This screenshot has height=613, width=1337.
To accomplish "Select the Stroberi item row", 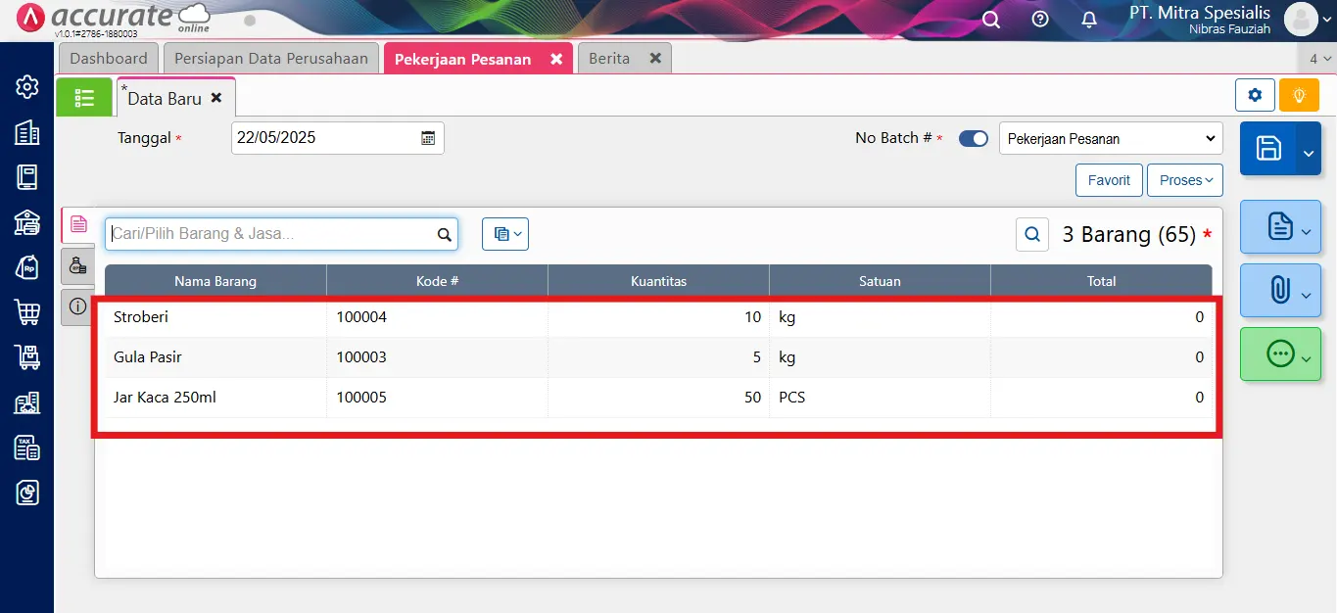I will tap(215, 317).
